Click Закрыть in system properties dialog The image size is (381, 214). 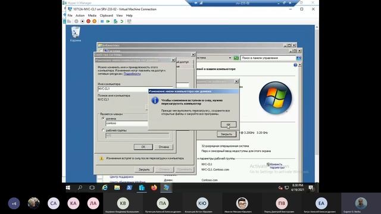144,169
